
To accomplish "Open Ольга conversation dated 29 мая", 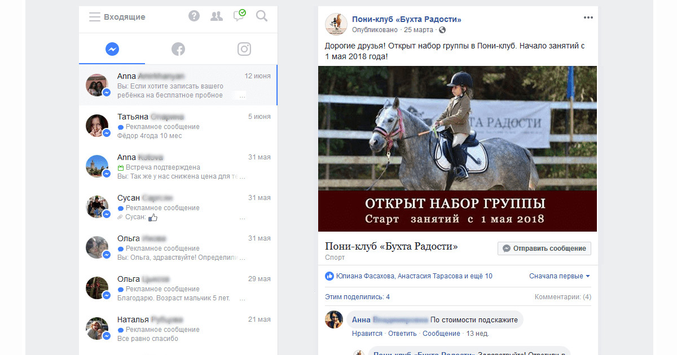I will [x=178, y=288].
